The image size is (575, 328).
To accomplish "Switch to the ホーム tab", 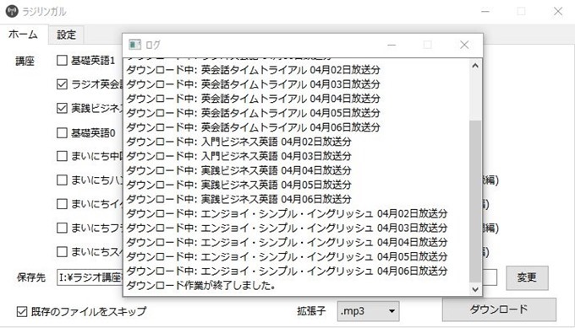I will coord(23,35).
